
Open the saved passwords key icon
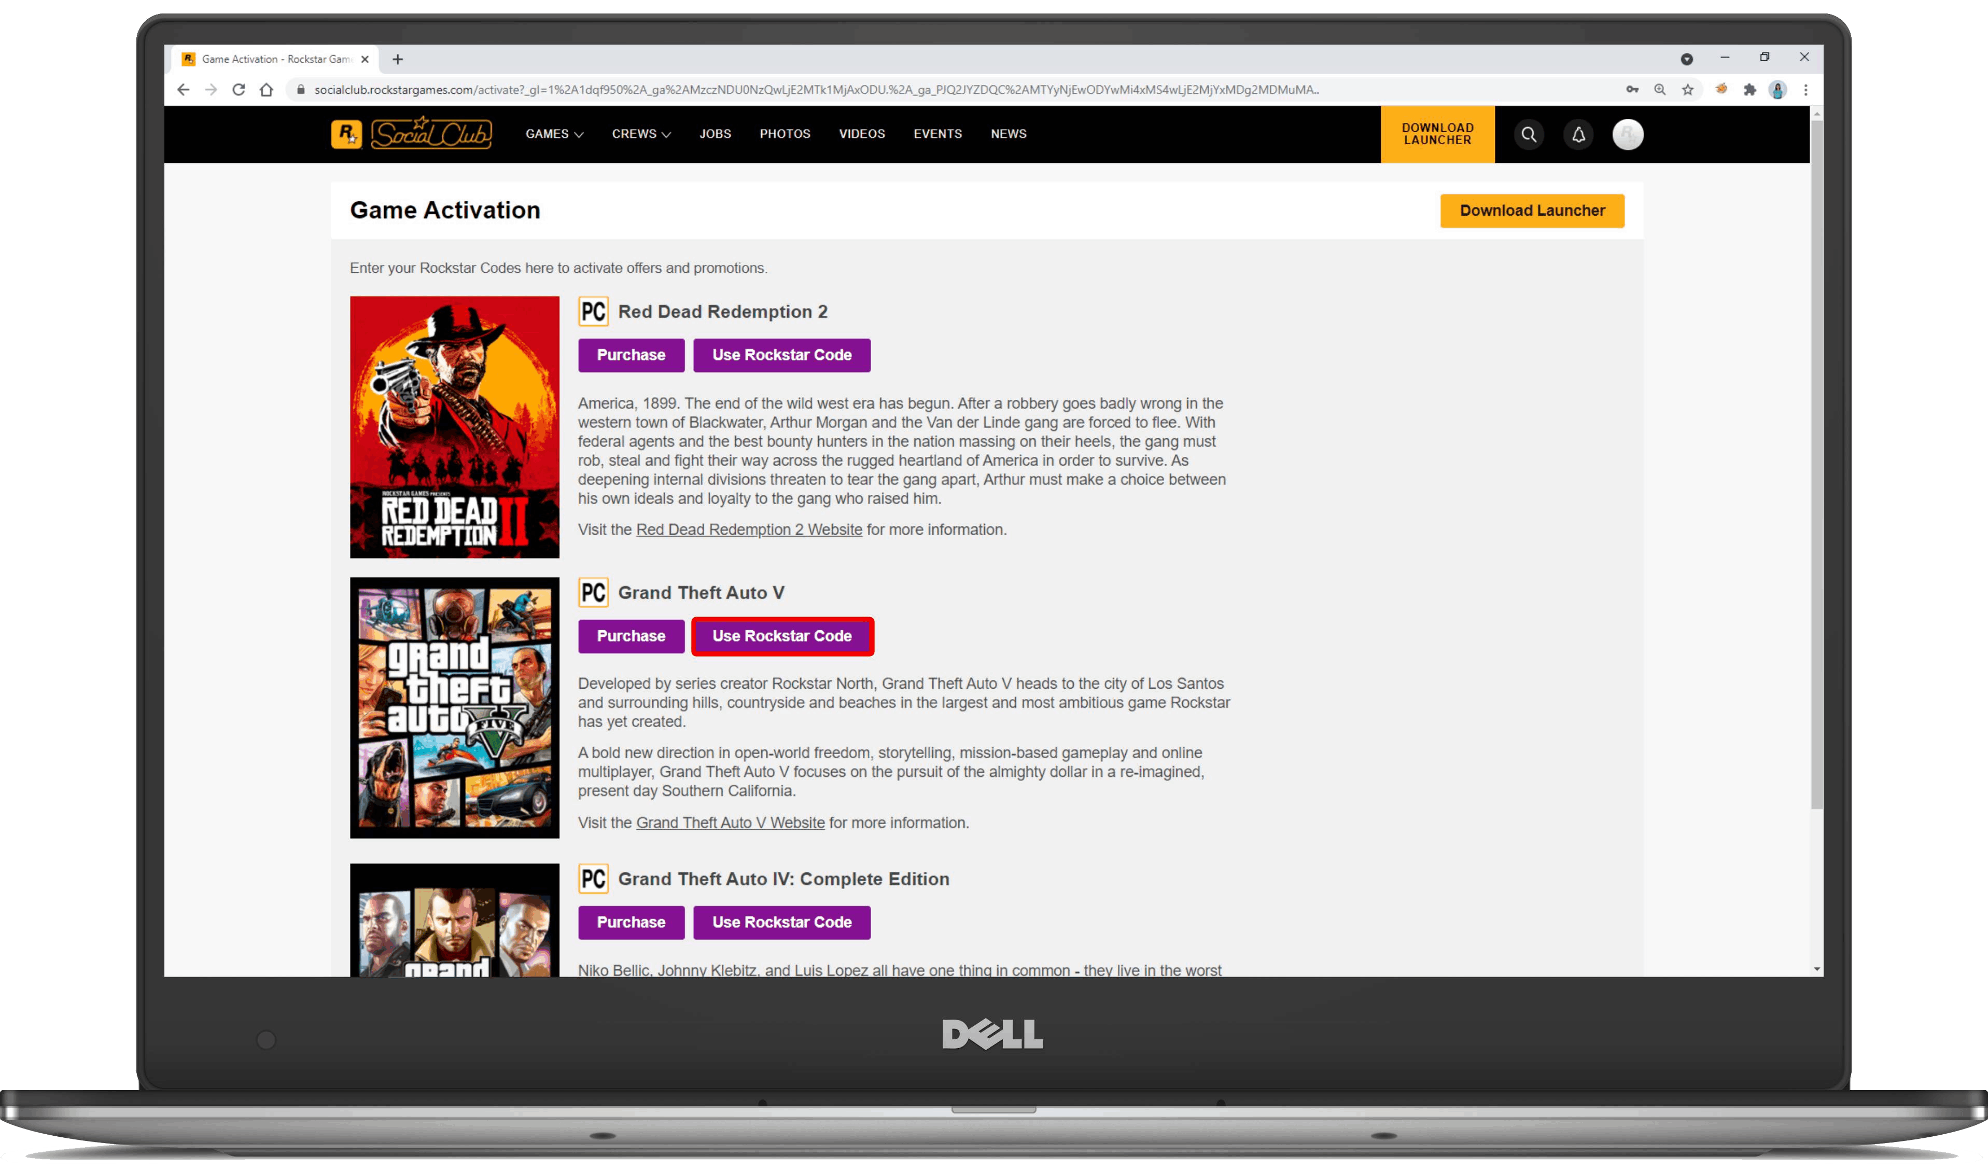(x=1632, y=90)
